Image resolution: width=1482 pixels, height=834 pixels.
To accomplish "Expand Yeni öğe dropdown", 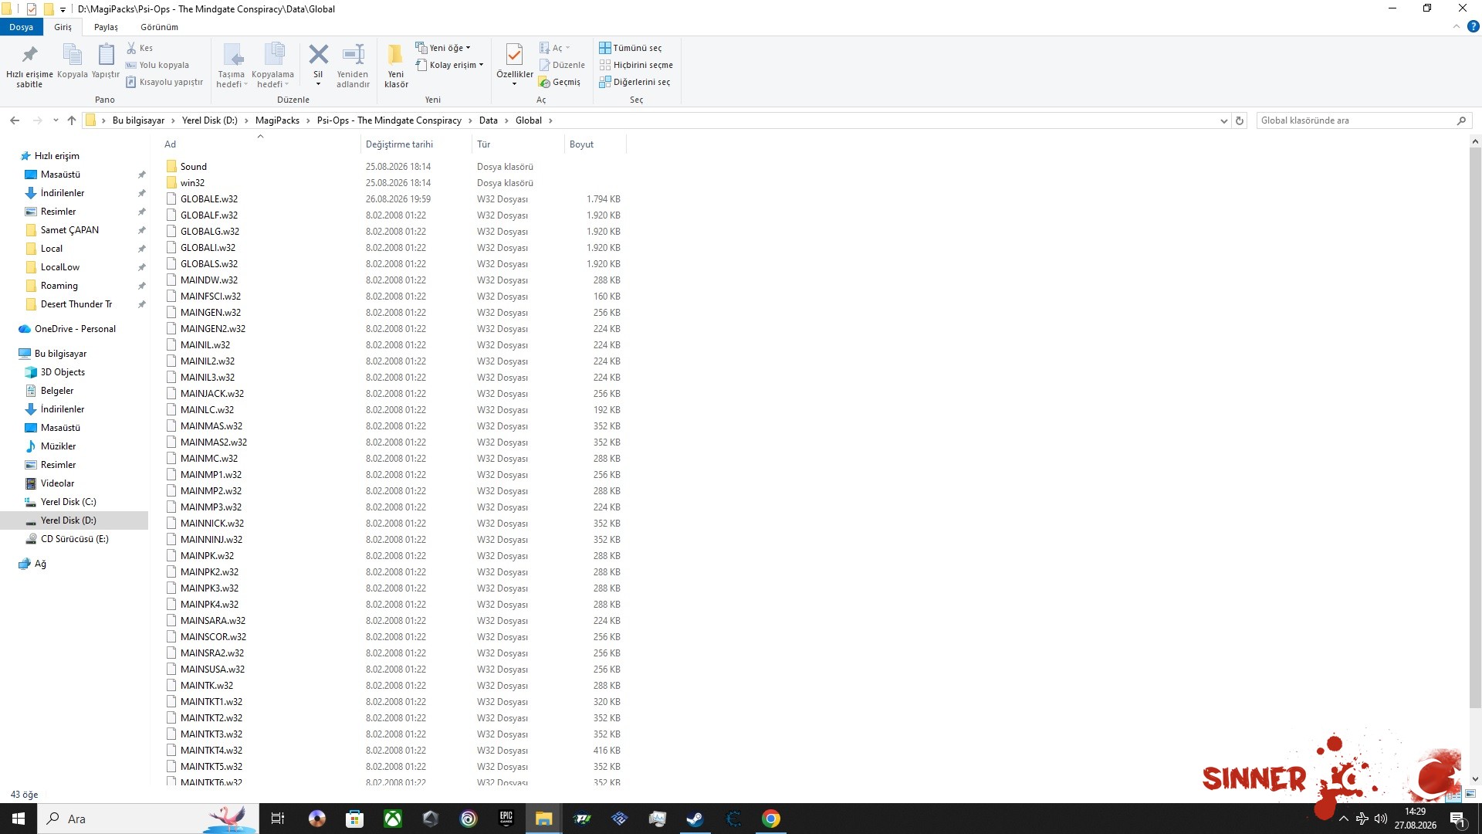I will click(443, 48).
